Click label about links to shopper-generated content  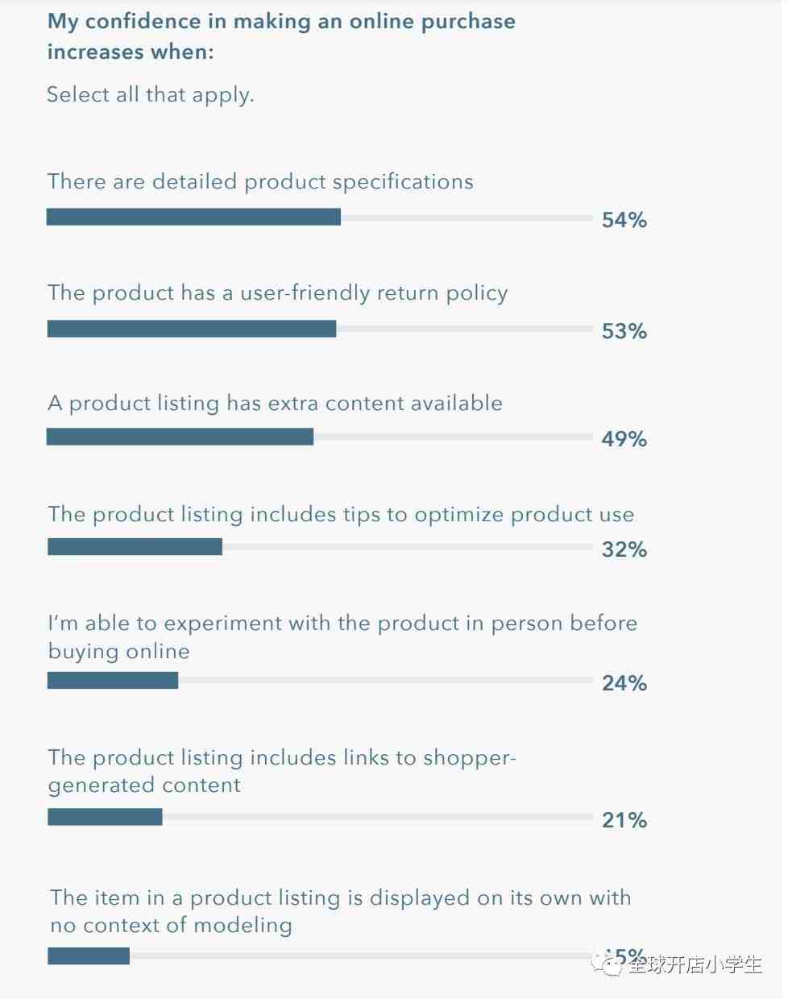pyautogui.click(x=282, y=771)
